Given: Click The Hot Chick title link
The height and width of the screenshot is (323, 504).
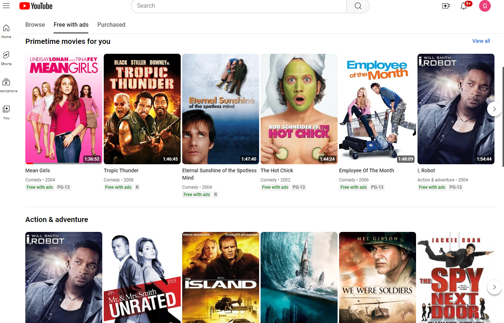Looking at the screenshot, I should (277, 170).
